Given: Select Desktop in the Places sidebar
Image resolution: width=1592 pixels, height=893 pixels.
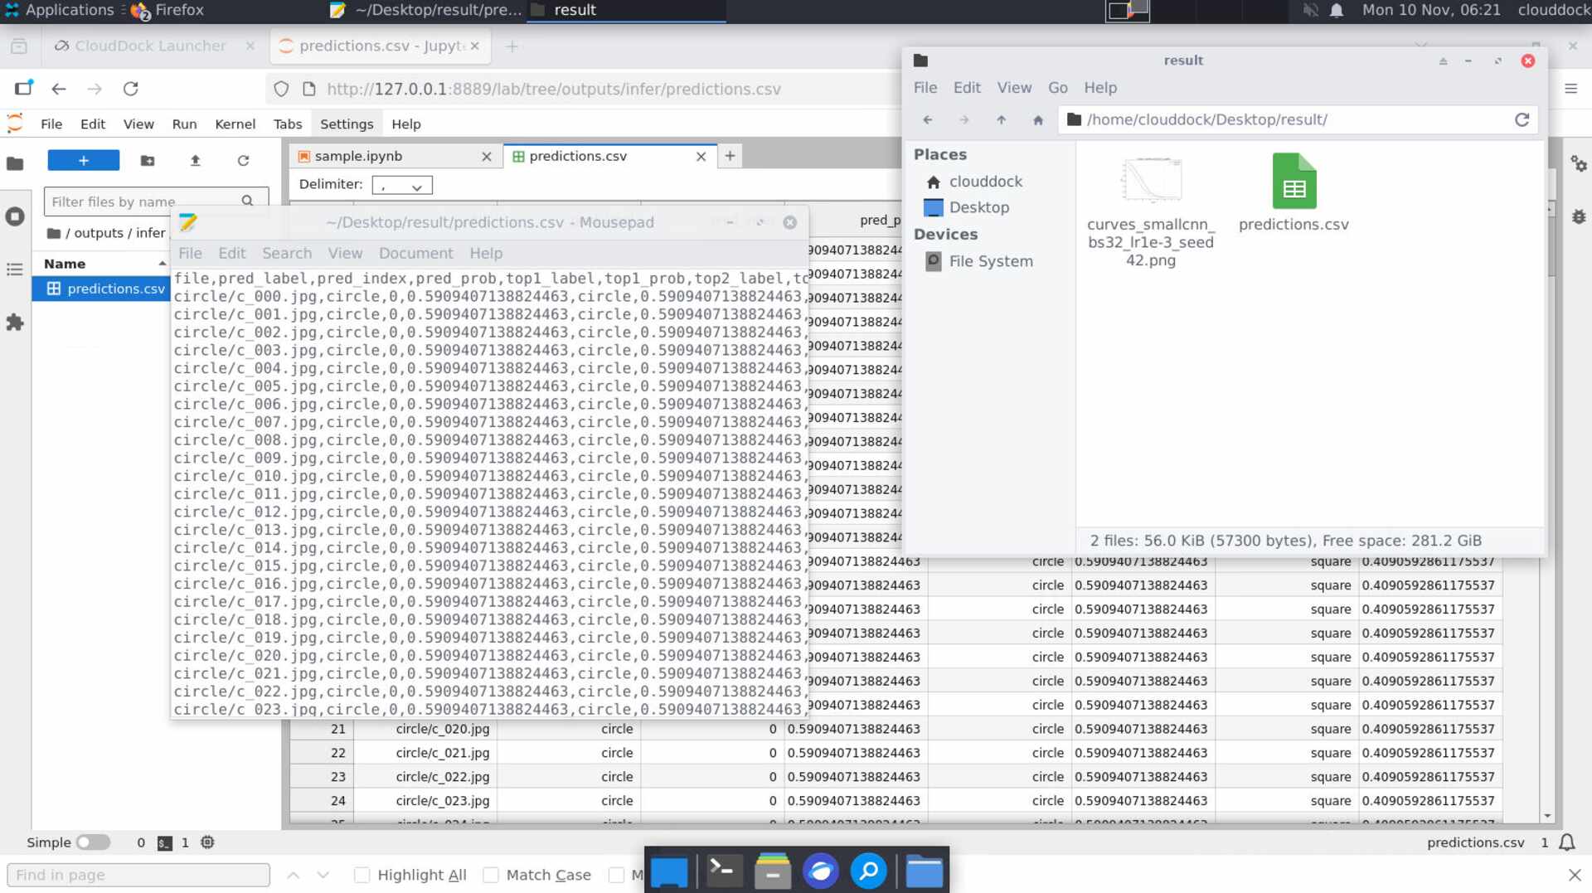Looking at the screenshot, I should (x=978, y=207).
